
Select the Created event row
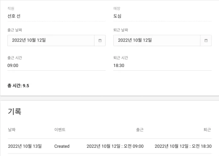[x=110, y=146]
